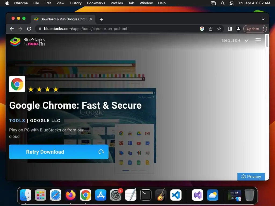The height and width of the screenshot is (206, 275).
Task: Open the Bookmarks menu
Action: [x=96, y=3]
